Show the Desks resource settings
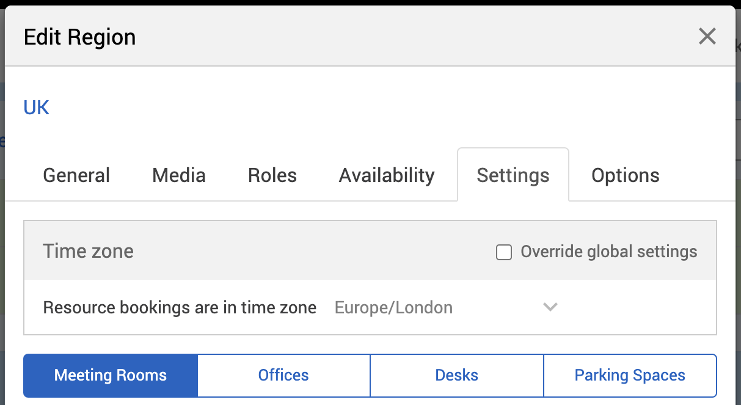 tap(456, 375)
